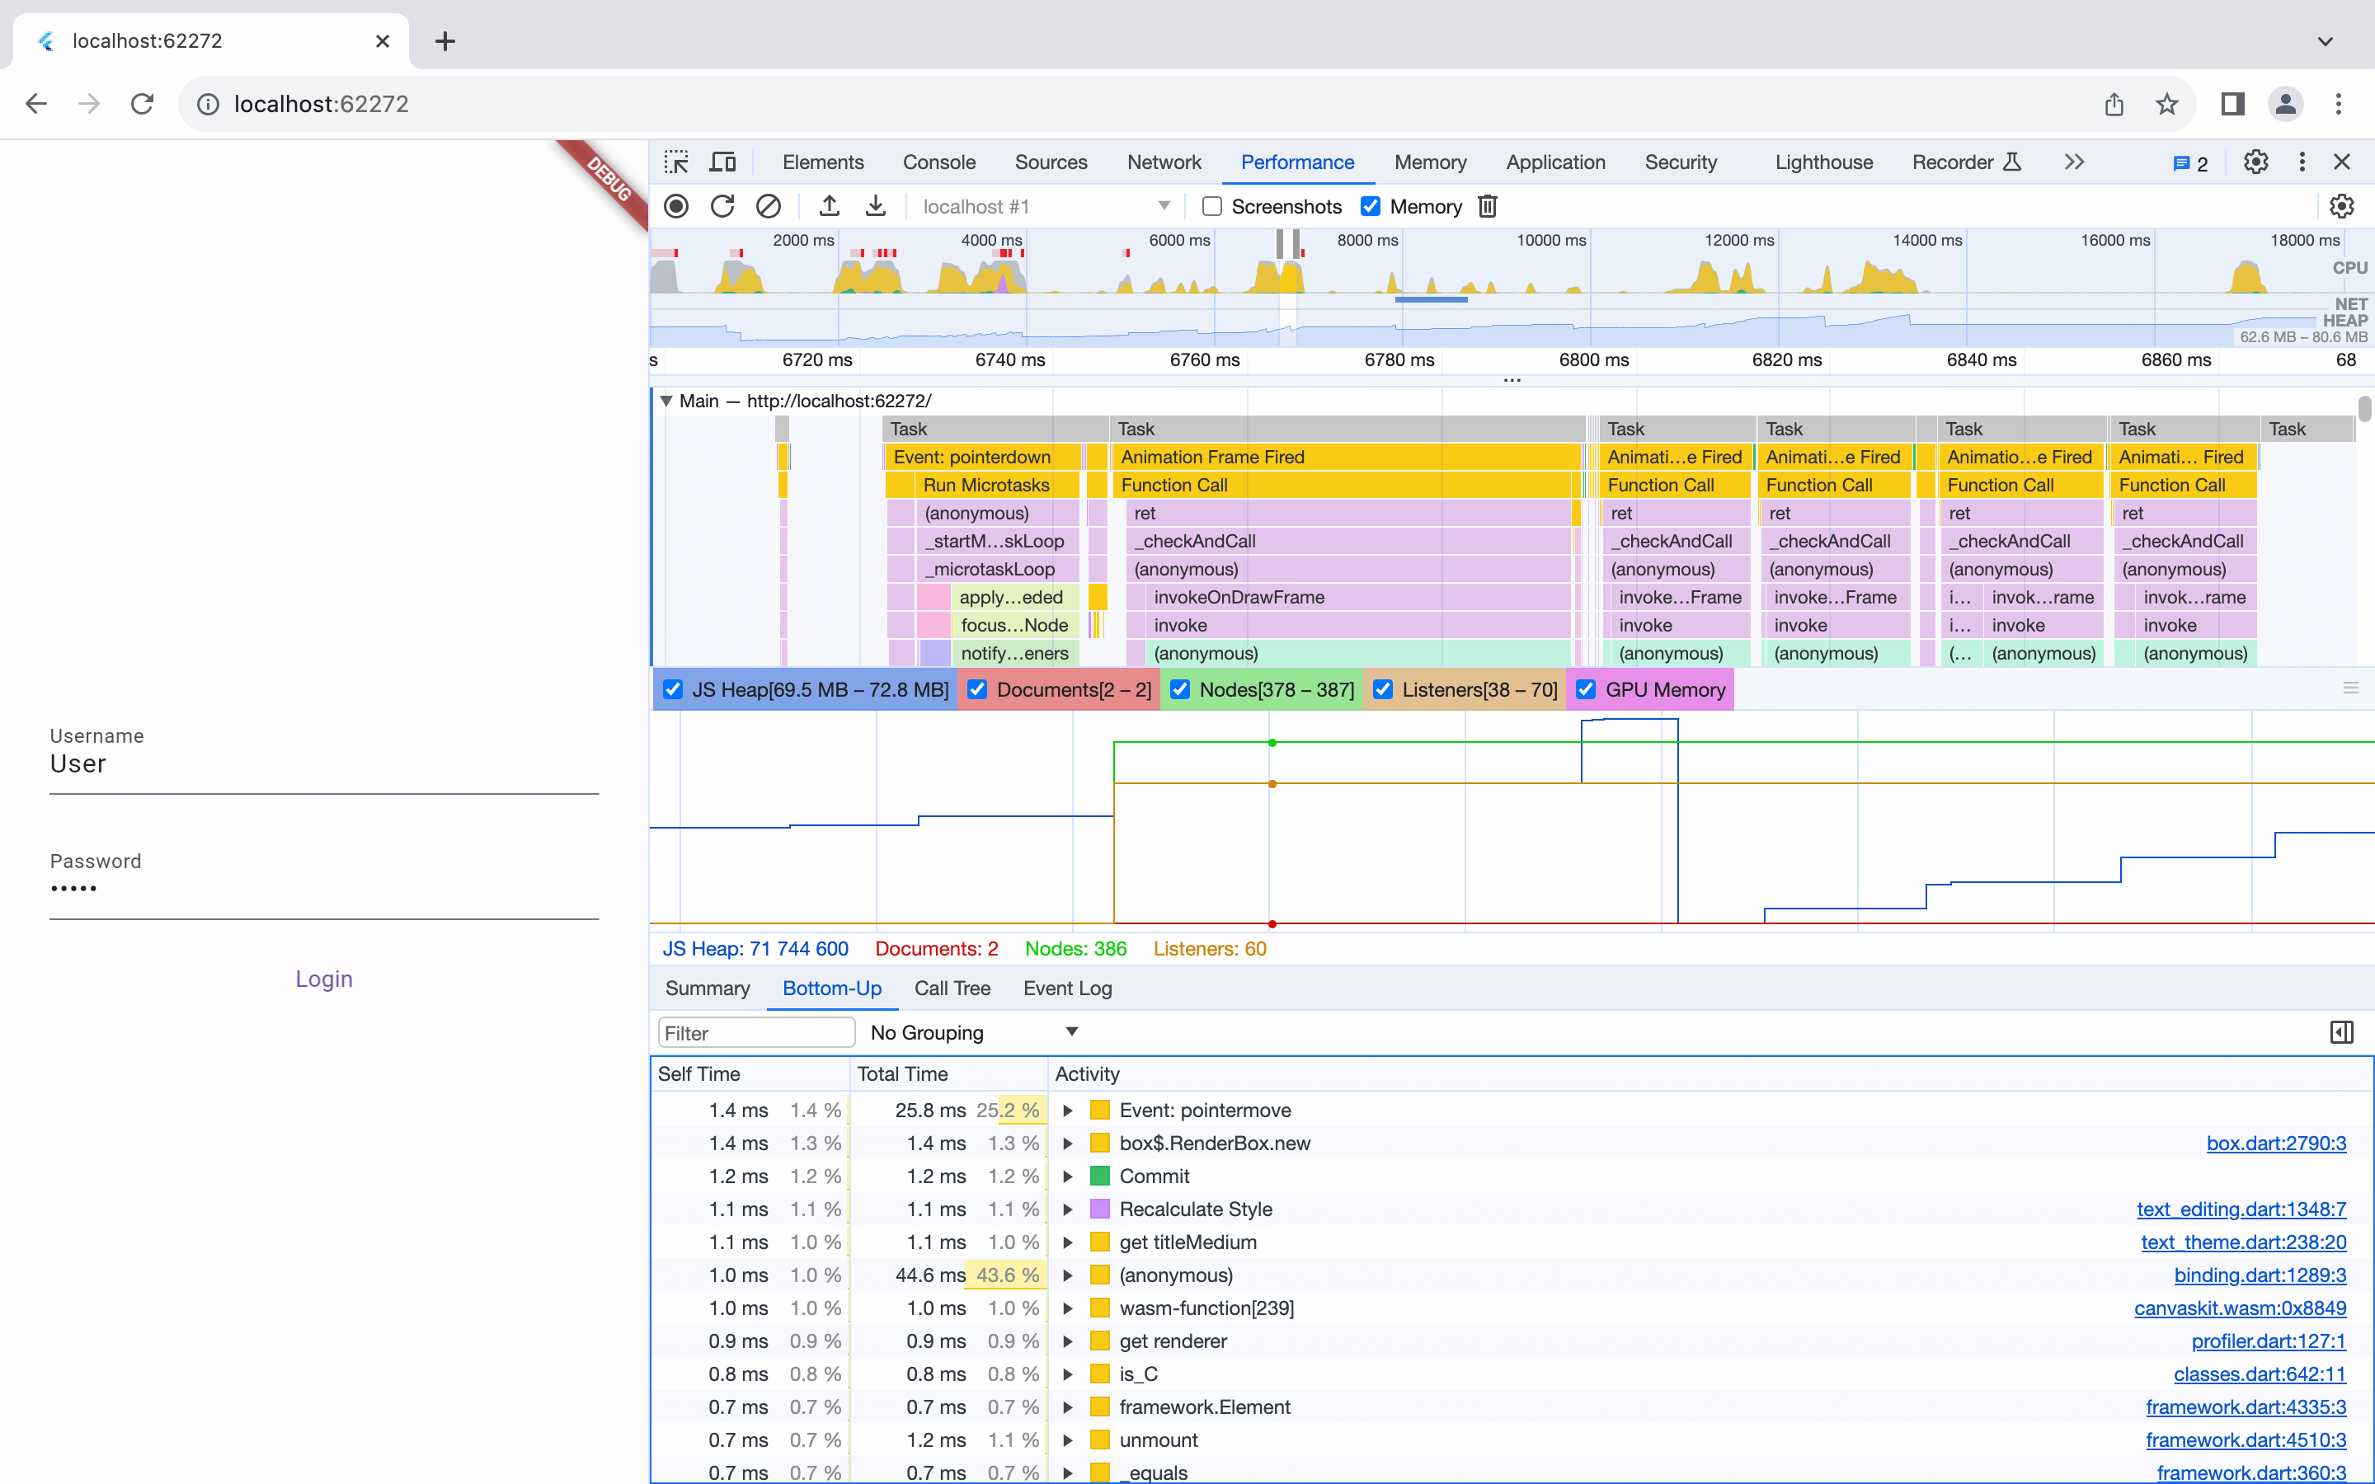Click the load profile upload icon

click(x=830, y=206)
